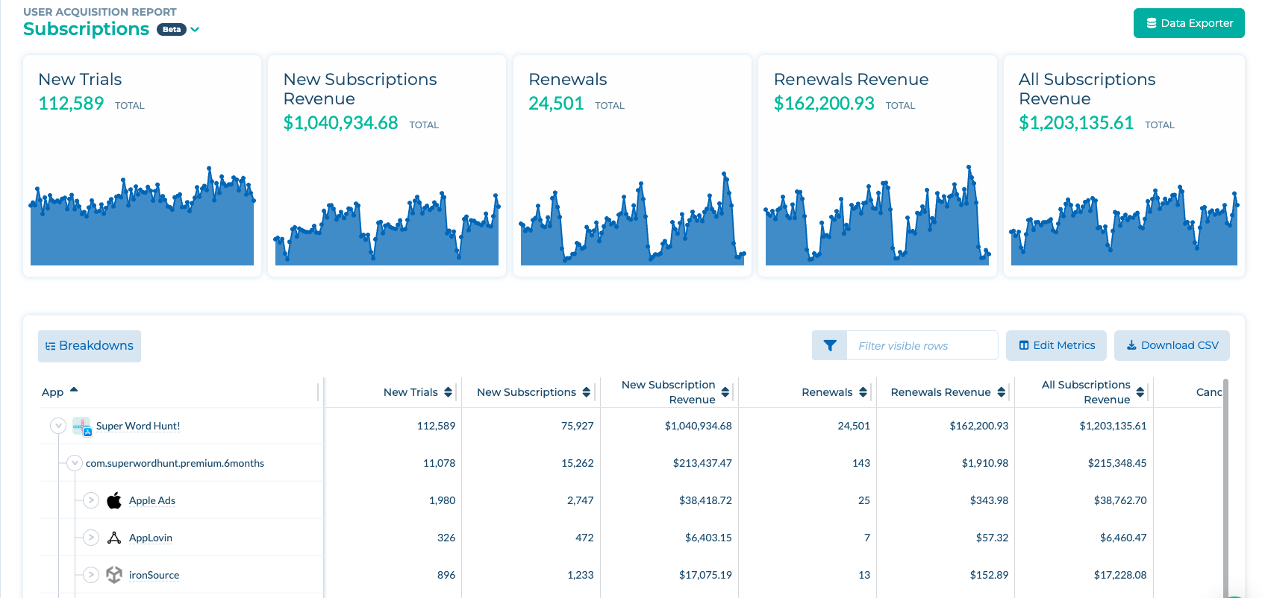Screen dimensions: 1265x598
Task: Sort by New Trials column
Action: pos(448,392)
